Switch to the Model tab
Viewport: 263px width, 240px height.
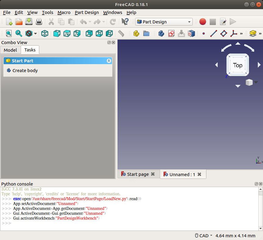(x=10, y=50)
